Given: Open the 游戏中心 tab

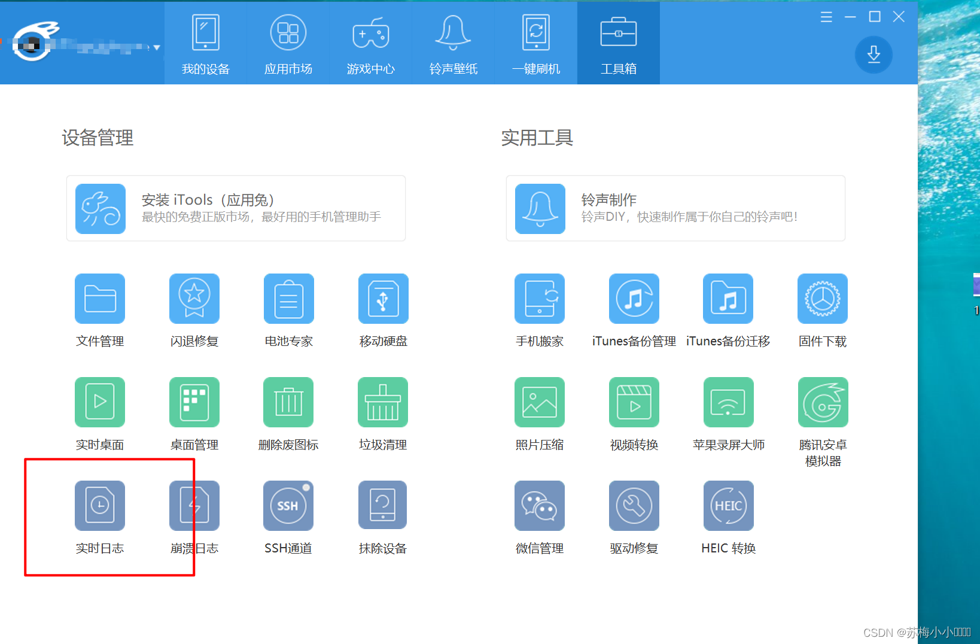Looking at the screenshot, I should (371, 43).
